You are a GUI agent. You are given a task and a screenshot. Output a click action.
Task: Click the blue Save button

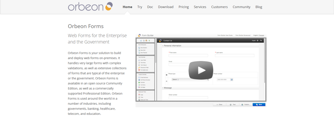tap(259, 104)
